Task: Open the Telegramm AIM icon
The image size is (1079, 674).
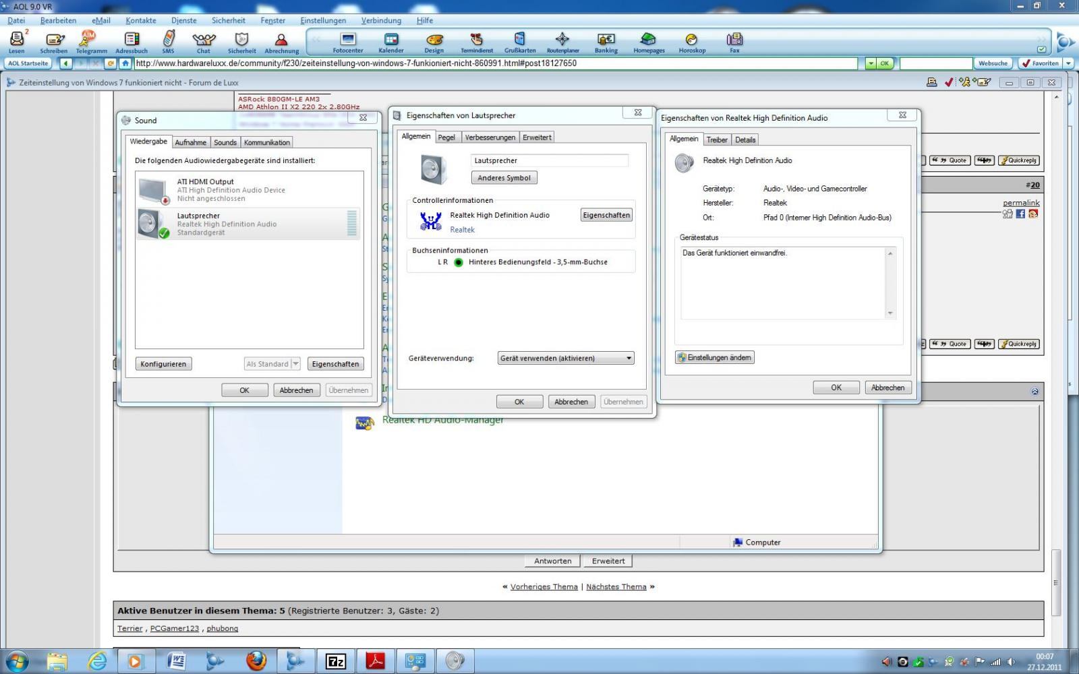Action: (91, 42)
